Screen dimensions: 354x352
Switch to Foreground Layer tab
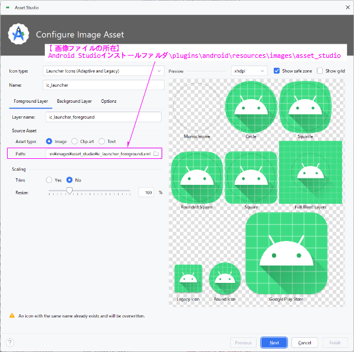click(x=31, y=101)
